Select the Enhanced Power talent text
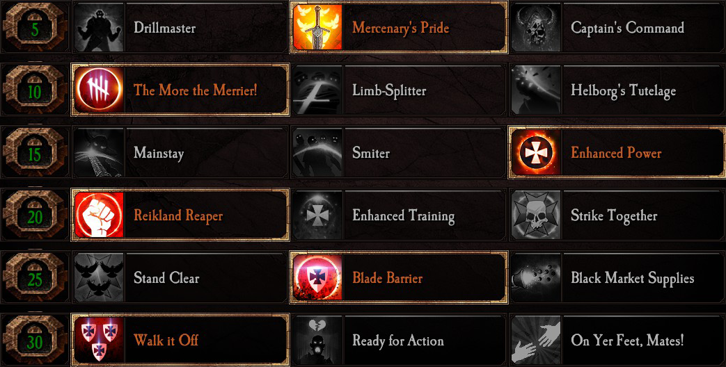The image size is (726, 367). [x=616, y=153]
